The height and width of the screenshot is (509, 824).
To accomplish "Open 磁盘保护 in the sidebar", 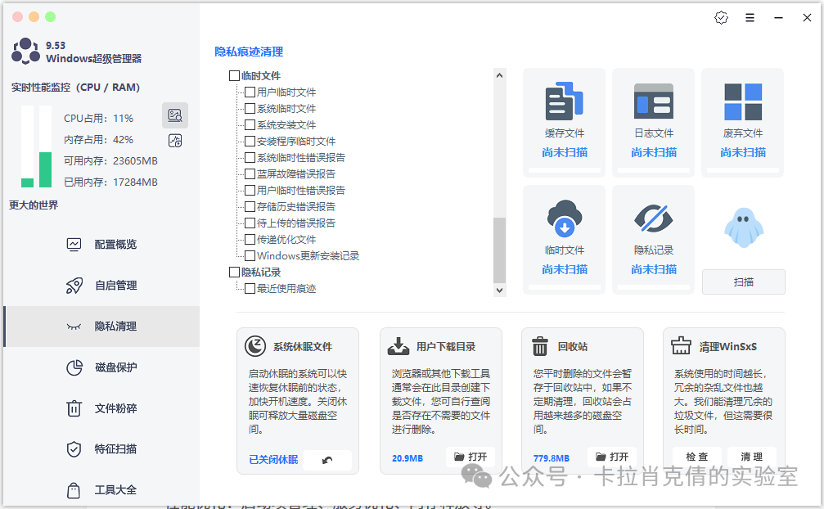I will (x=115, y=367).
